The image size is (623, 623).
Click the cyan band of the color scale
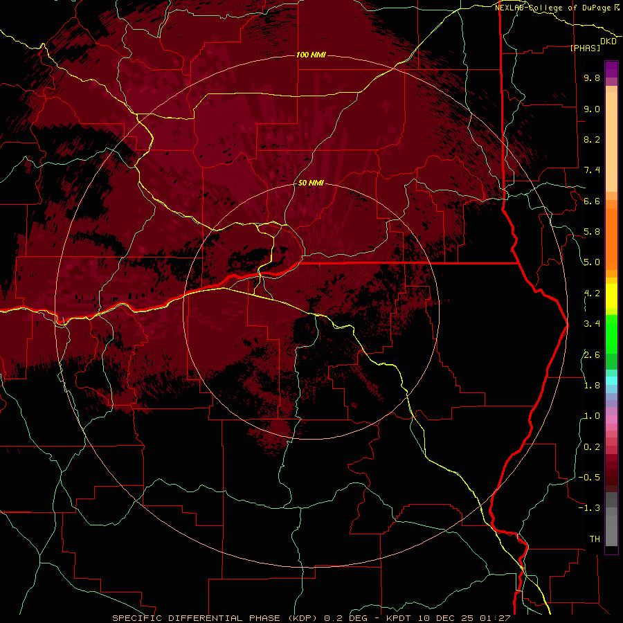click(x=611, y=381)
